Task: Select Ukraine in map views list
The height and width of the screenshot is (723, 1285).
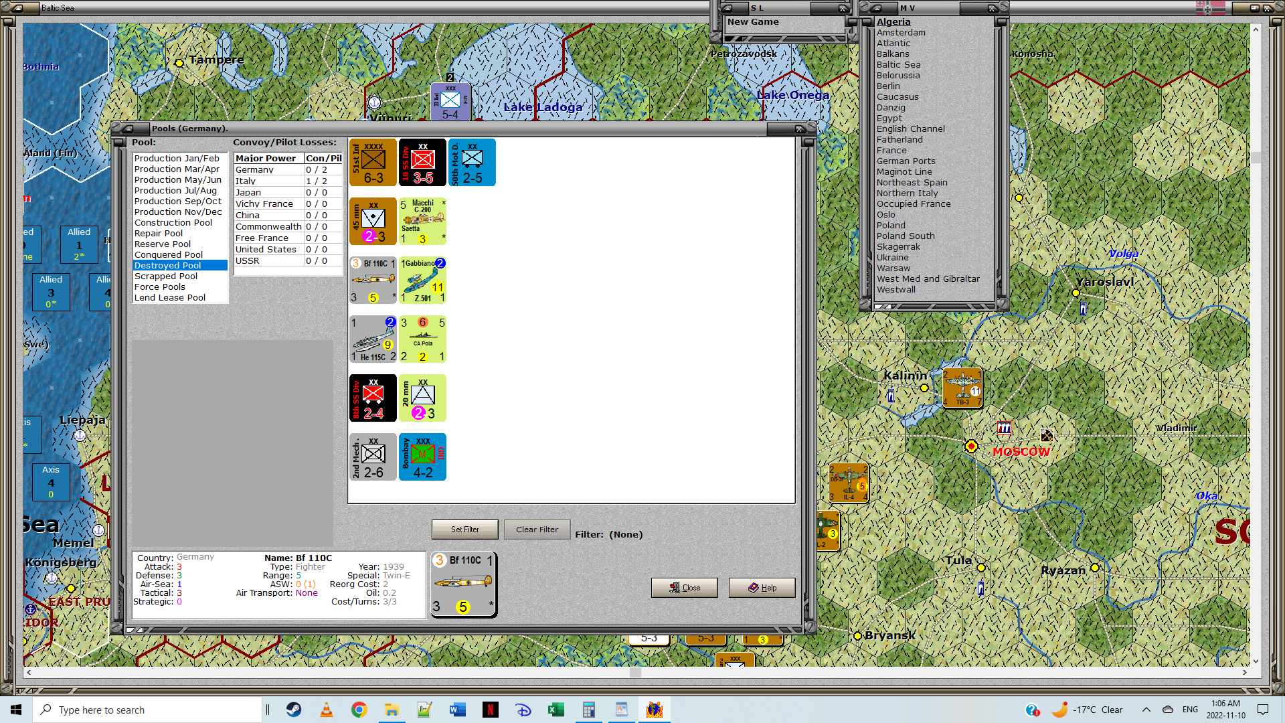Action: 892,257
